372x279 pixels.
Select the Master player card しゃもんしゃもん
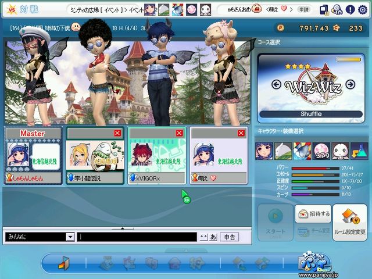click(x=33, y=156)
